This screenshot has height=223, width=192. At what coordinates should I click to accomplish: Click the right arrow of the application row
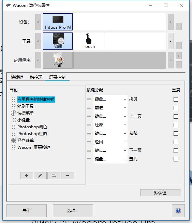point(171,60)
